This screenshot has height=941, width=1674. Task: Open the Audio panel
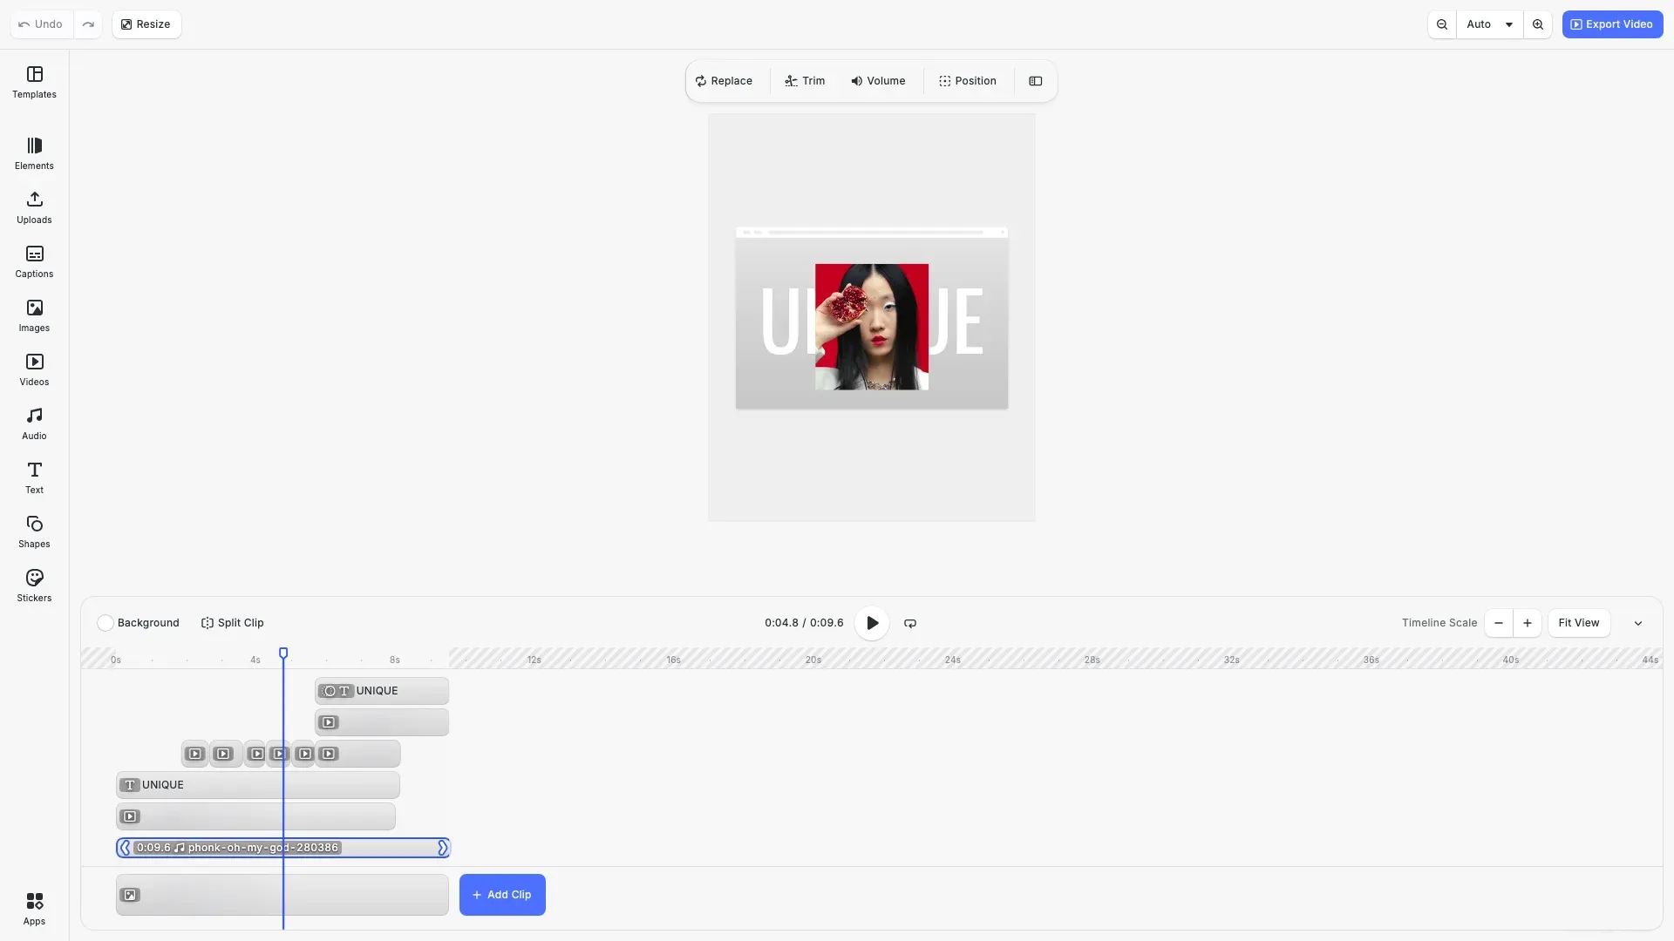tap(34, 423)
